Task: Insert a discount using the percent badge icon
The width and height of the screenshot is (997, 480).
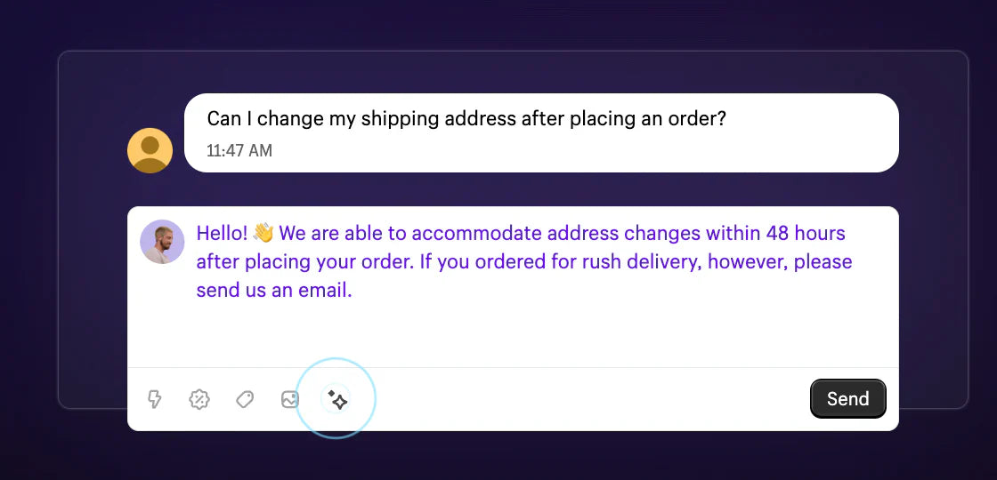Action: [199, 399]
